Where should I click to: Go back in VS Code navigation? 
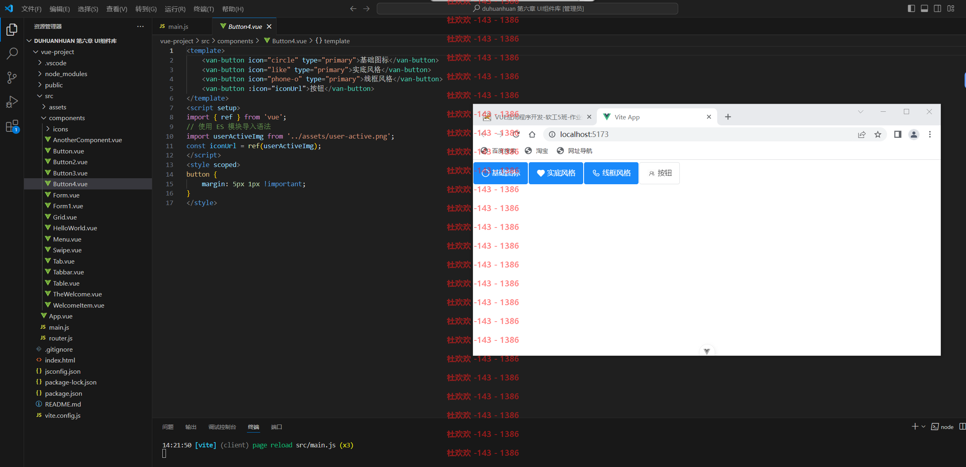click(353, 8)
